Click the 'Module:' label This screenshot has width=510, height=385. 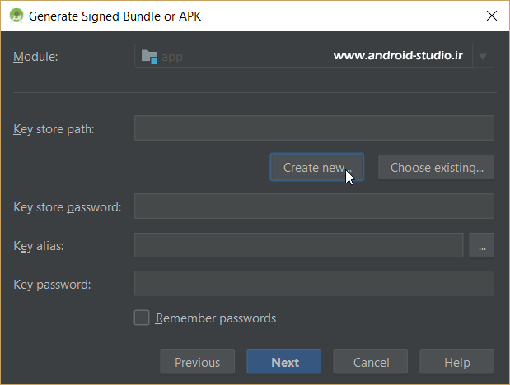coord(37,57)
